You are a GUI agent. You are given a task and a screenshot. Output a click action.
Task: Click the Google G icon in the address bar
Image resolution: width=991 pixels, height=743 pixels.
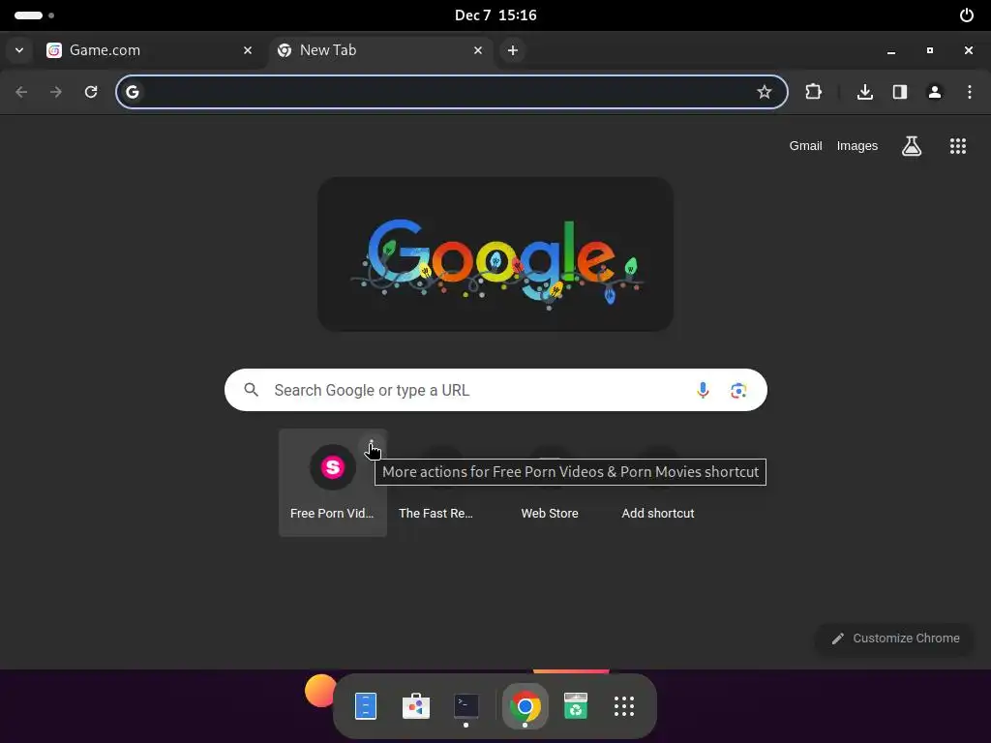pos(132,92)
